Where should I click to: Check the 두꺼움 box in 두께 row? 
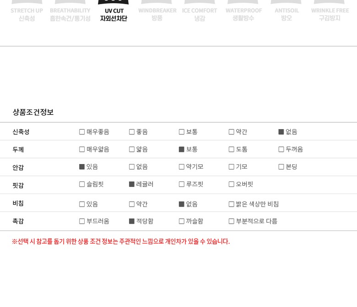click(x=281, y=149)
